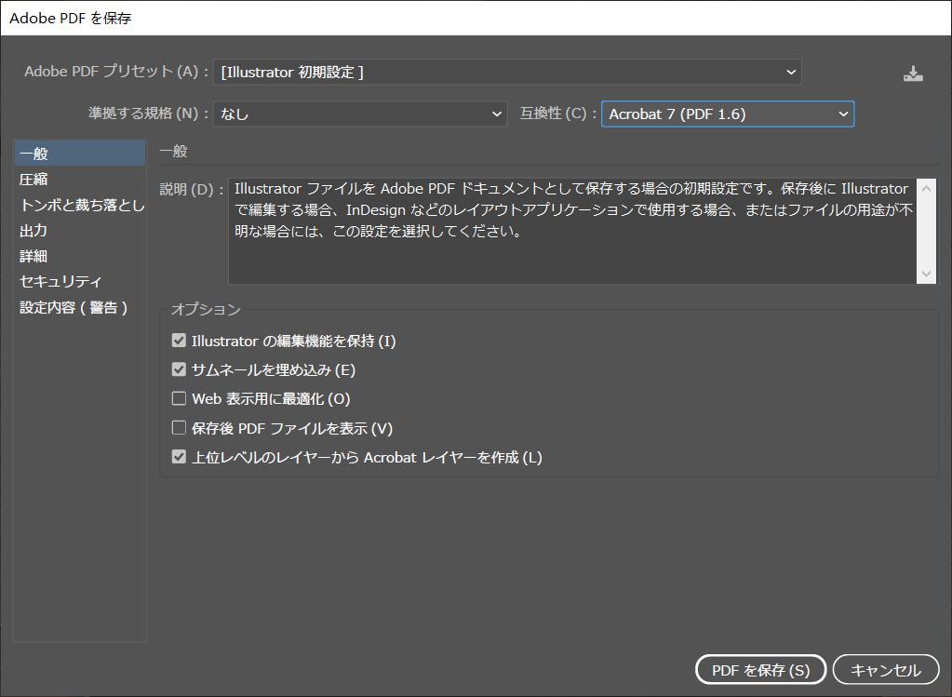Screen dimensions: 952x697
Task: Select the セキュリティ category
Action: [79, 282]
